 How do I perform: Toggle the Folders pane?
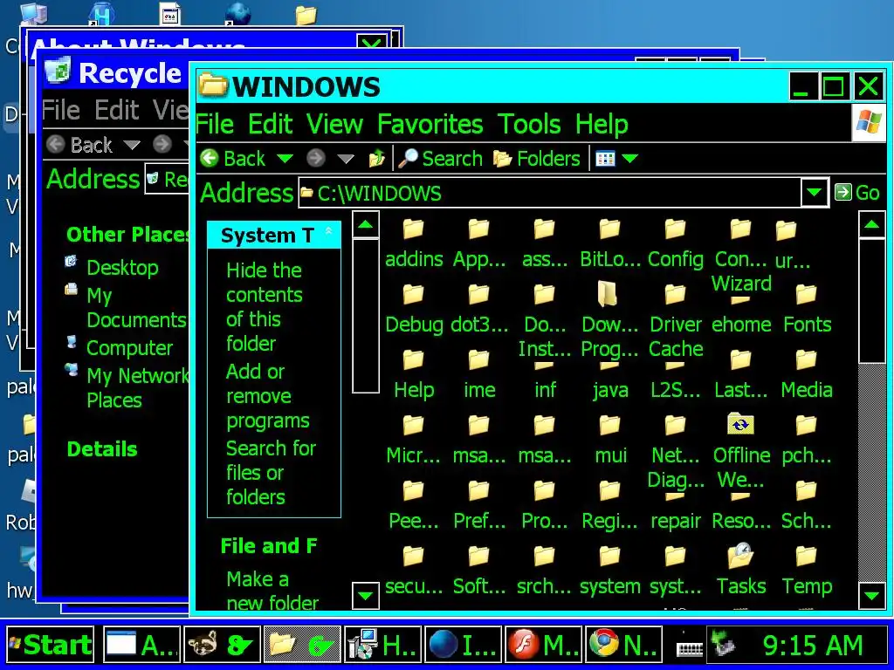point(537,159)
